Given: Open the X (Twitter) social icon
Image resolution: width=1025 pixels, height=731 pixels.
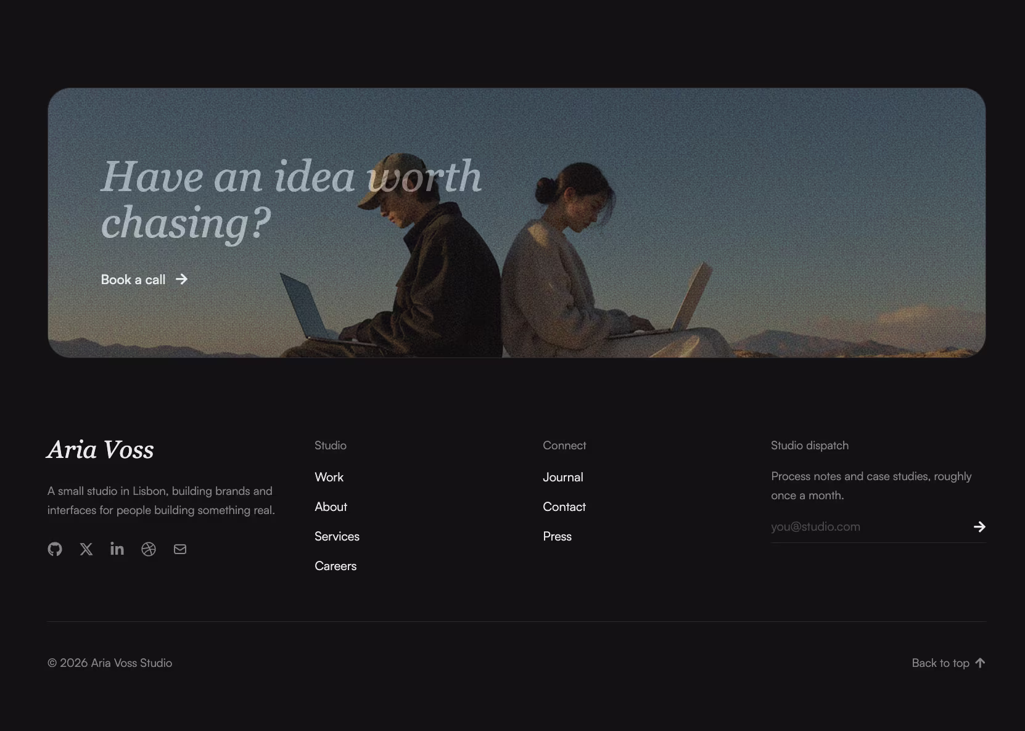Looking at the screenshot, I should pos(86,549).
